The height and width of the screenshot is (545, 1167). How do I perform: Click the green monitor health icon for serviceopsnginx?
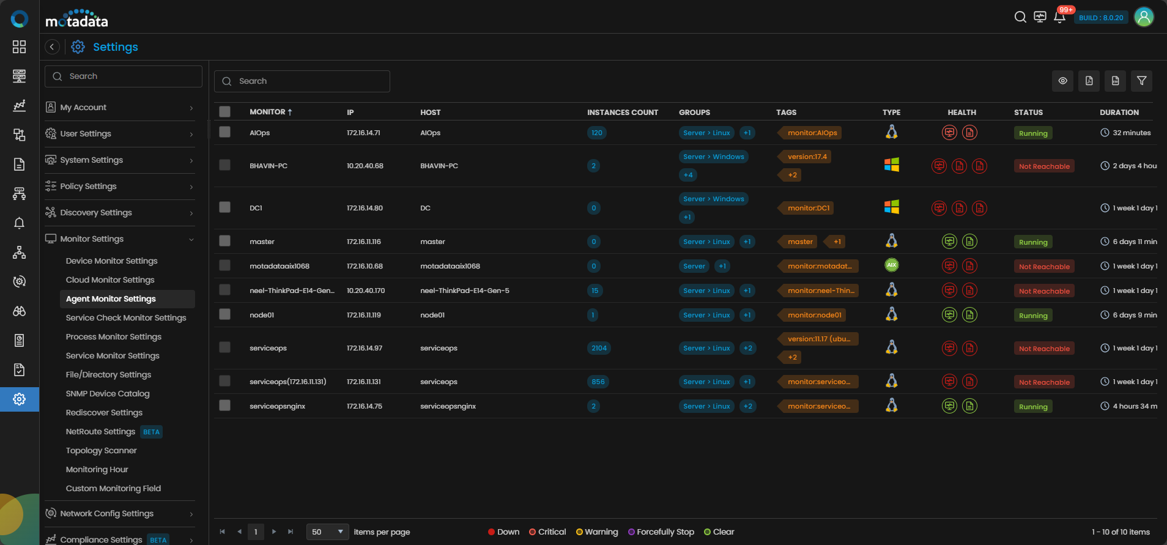tap(949, 406)
